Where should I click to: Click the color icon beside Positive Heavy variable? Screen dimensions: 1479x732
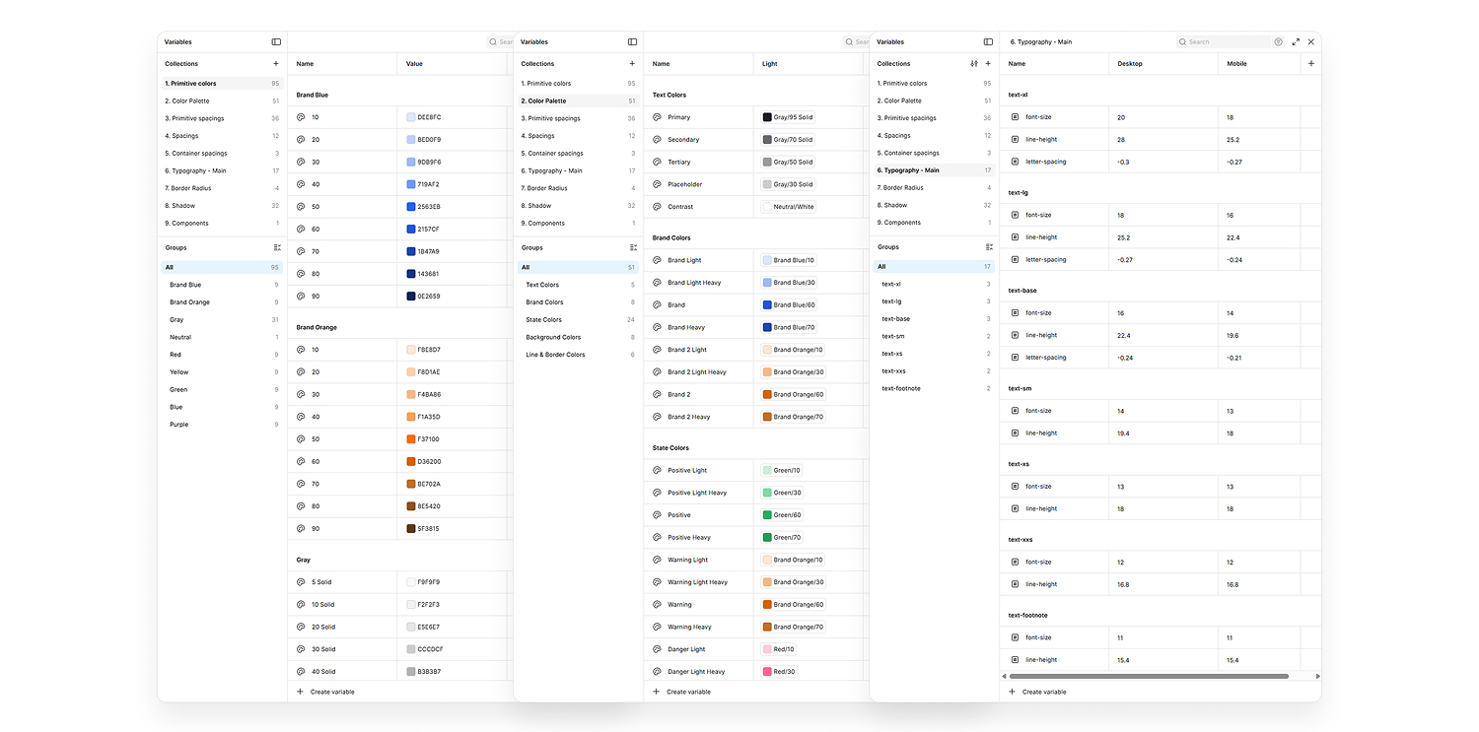[657, 538]
